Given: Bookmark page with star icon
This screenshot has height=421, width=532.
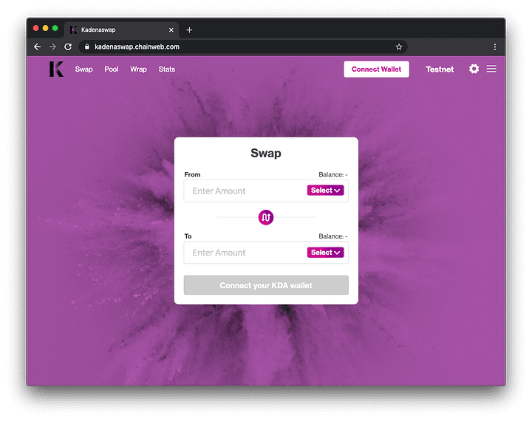Looking at the screenshot, I should point(399,47).
